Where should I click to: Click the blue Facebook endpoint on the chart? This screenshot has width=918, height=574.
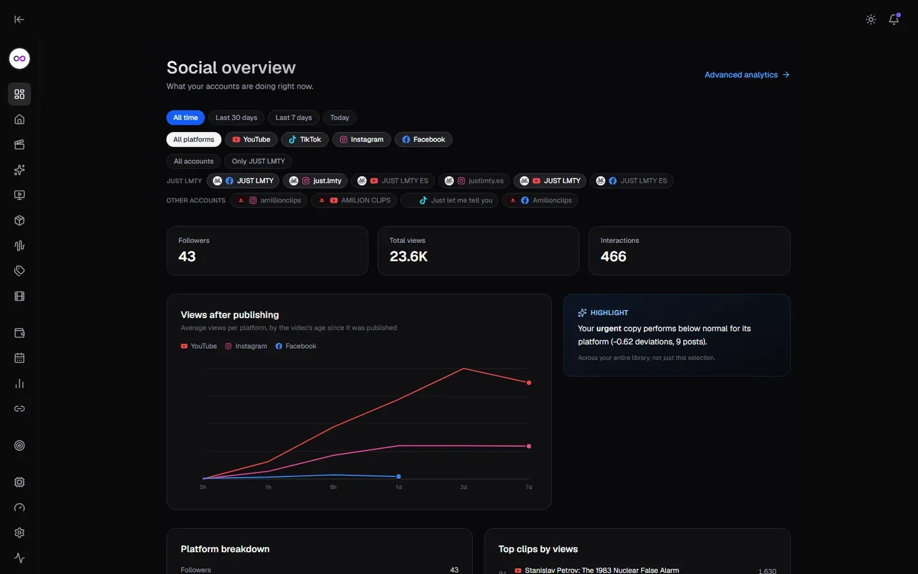click(398, 477)
